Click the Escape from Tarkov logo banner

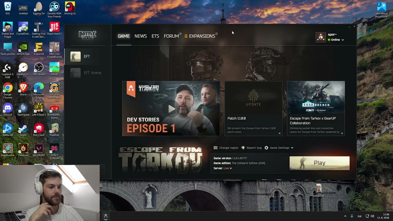160,160
